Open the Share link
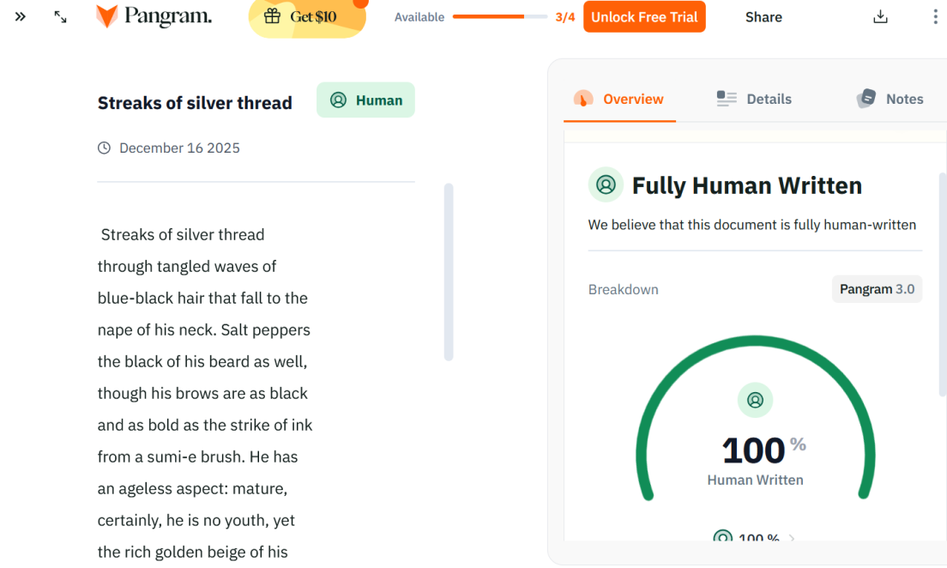947x568 pixels. (x=763, y=17)
